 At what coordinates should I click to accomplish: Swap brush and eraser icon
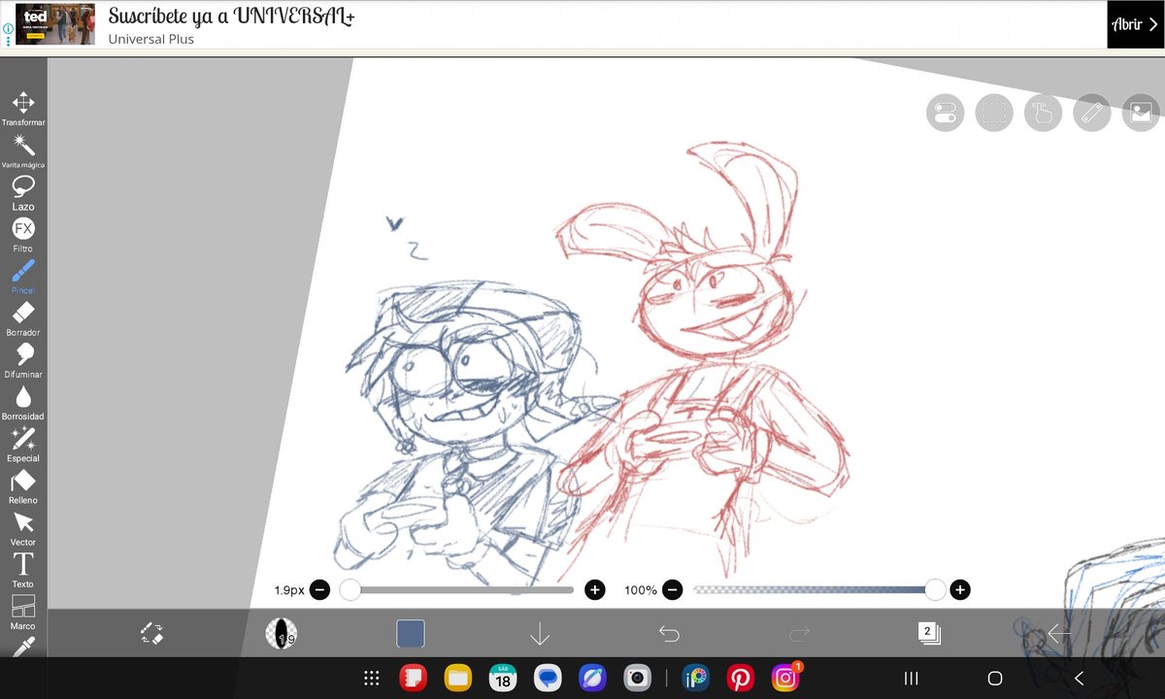coord(151,634)
